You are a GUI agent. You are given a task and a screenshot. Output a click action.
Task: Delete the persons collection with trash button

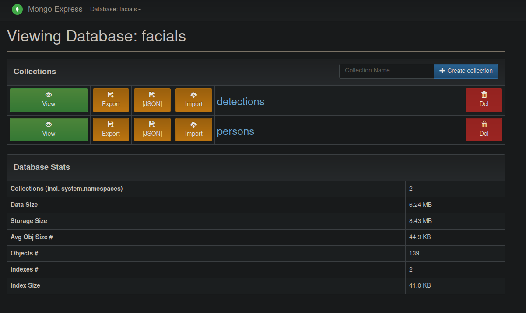pos(484,130)
